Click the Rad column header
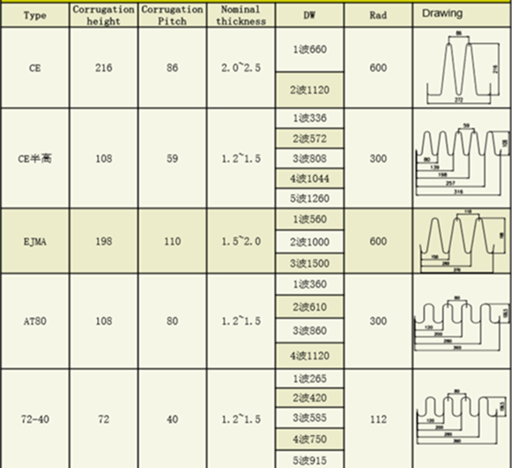 [378, 15]
